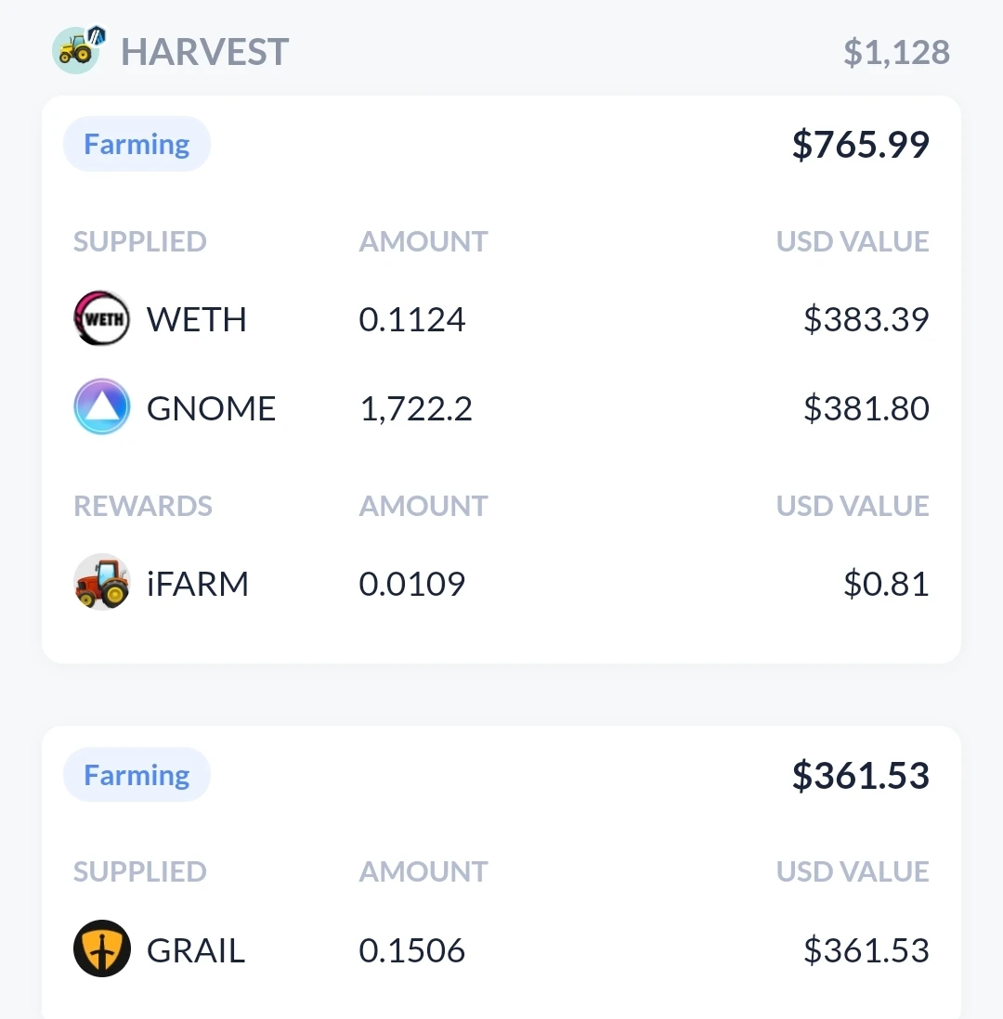Click the iFARM red tractor icon
This screenshot has width=1003, height=1019.
coord(101,582)
